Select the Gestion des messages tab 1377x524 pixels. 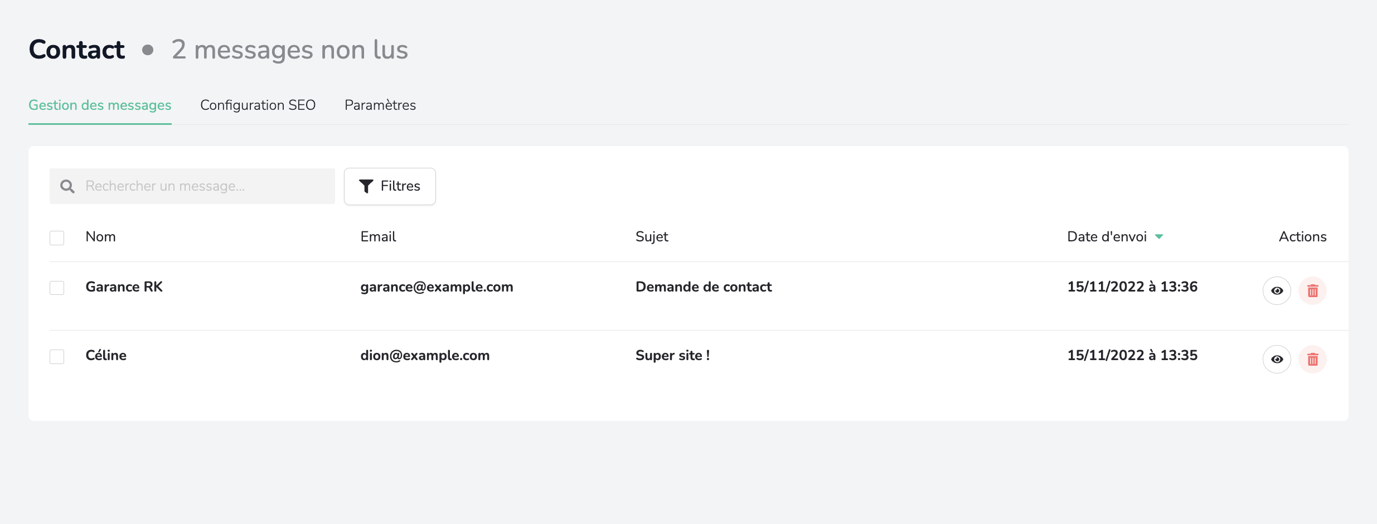tap(100, 105)
